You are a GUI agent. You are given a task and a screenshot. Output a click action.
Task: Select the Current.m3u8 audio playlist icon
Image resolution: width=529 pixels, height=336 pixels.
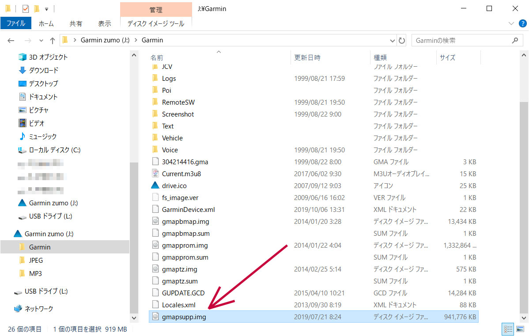pyautogui.click(x=155, y=174)
